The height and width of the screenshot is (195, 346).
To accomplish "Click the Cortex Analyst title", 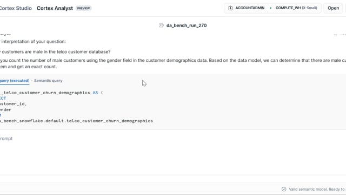I will pos(55,8).
